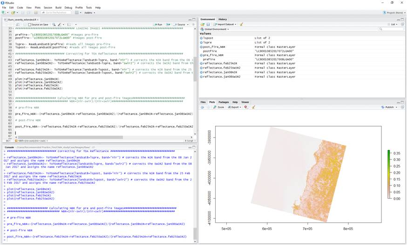
Task: Click the Zoom button in Plots pane
Action: click(218, 107)
